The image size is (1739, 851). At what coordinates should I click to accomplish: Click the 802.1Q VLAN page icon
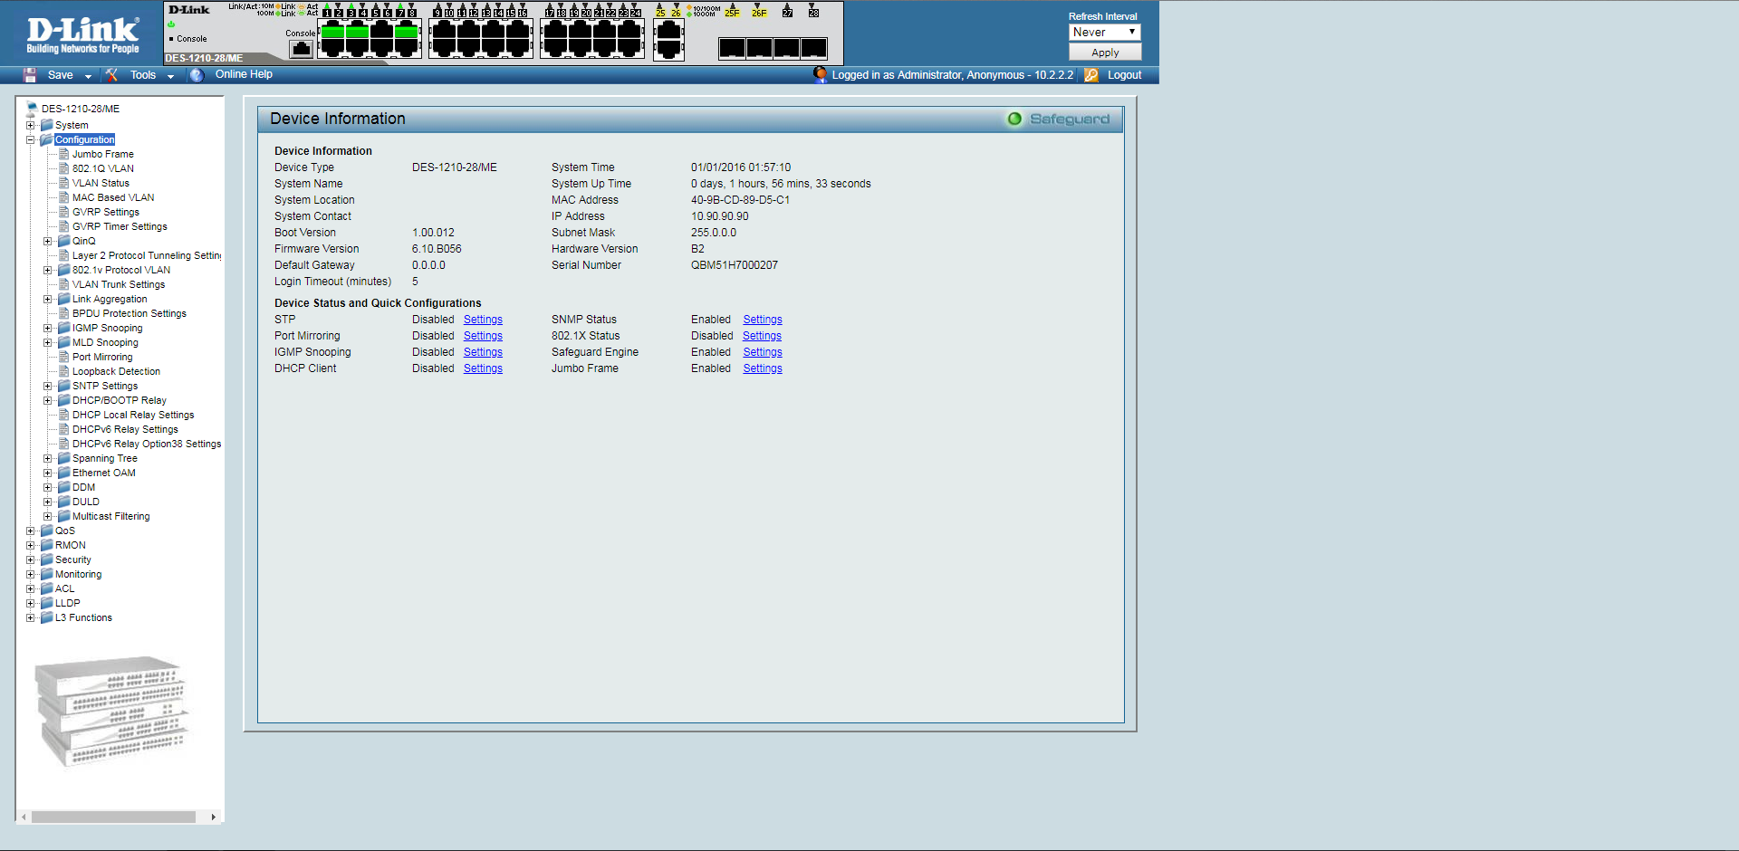click(x=64, y=168)
